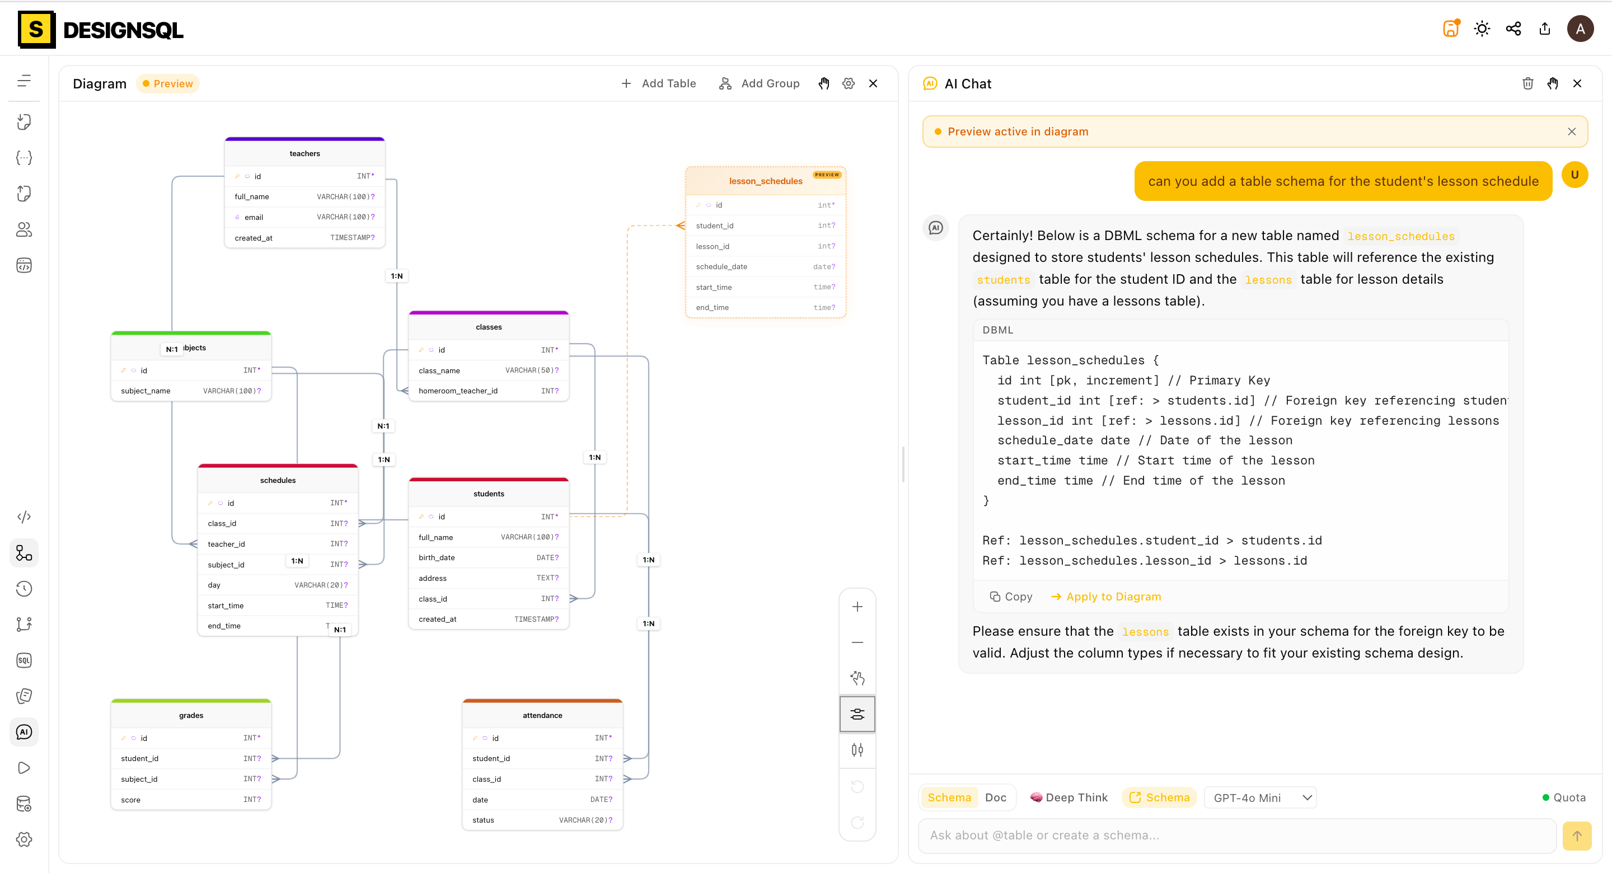Toggle the orange Schema context button
This screenshot has width=1612, height=873.
point(1159,798)
